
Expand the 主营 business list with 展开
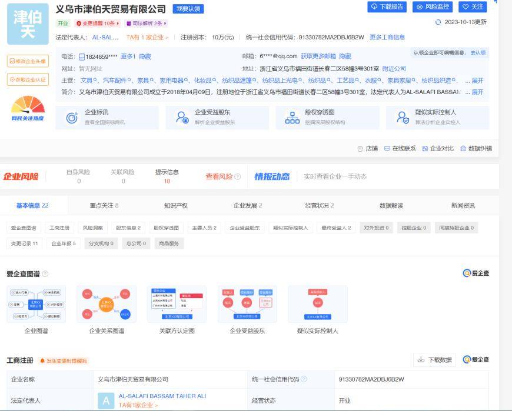(477, 81)
